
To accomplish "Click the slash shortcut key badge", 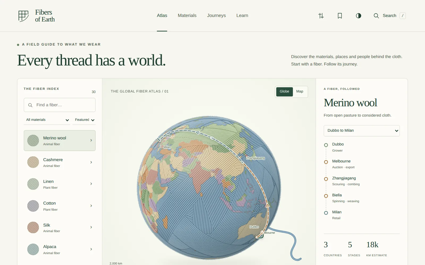I will coord(403,16).
